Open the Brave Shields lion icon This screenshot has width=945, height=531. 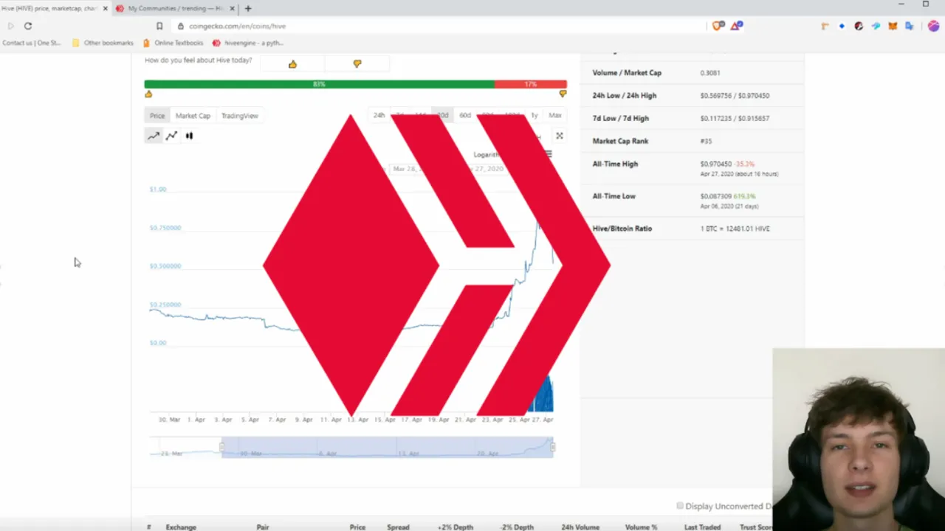click(718, 26)
